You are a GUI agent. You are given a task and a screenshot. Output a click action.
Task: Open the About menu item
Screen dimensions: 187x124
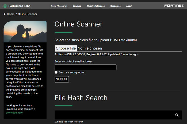click(129, 6)
